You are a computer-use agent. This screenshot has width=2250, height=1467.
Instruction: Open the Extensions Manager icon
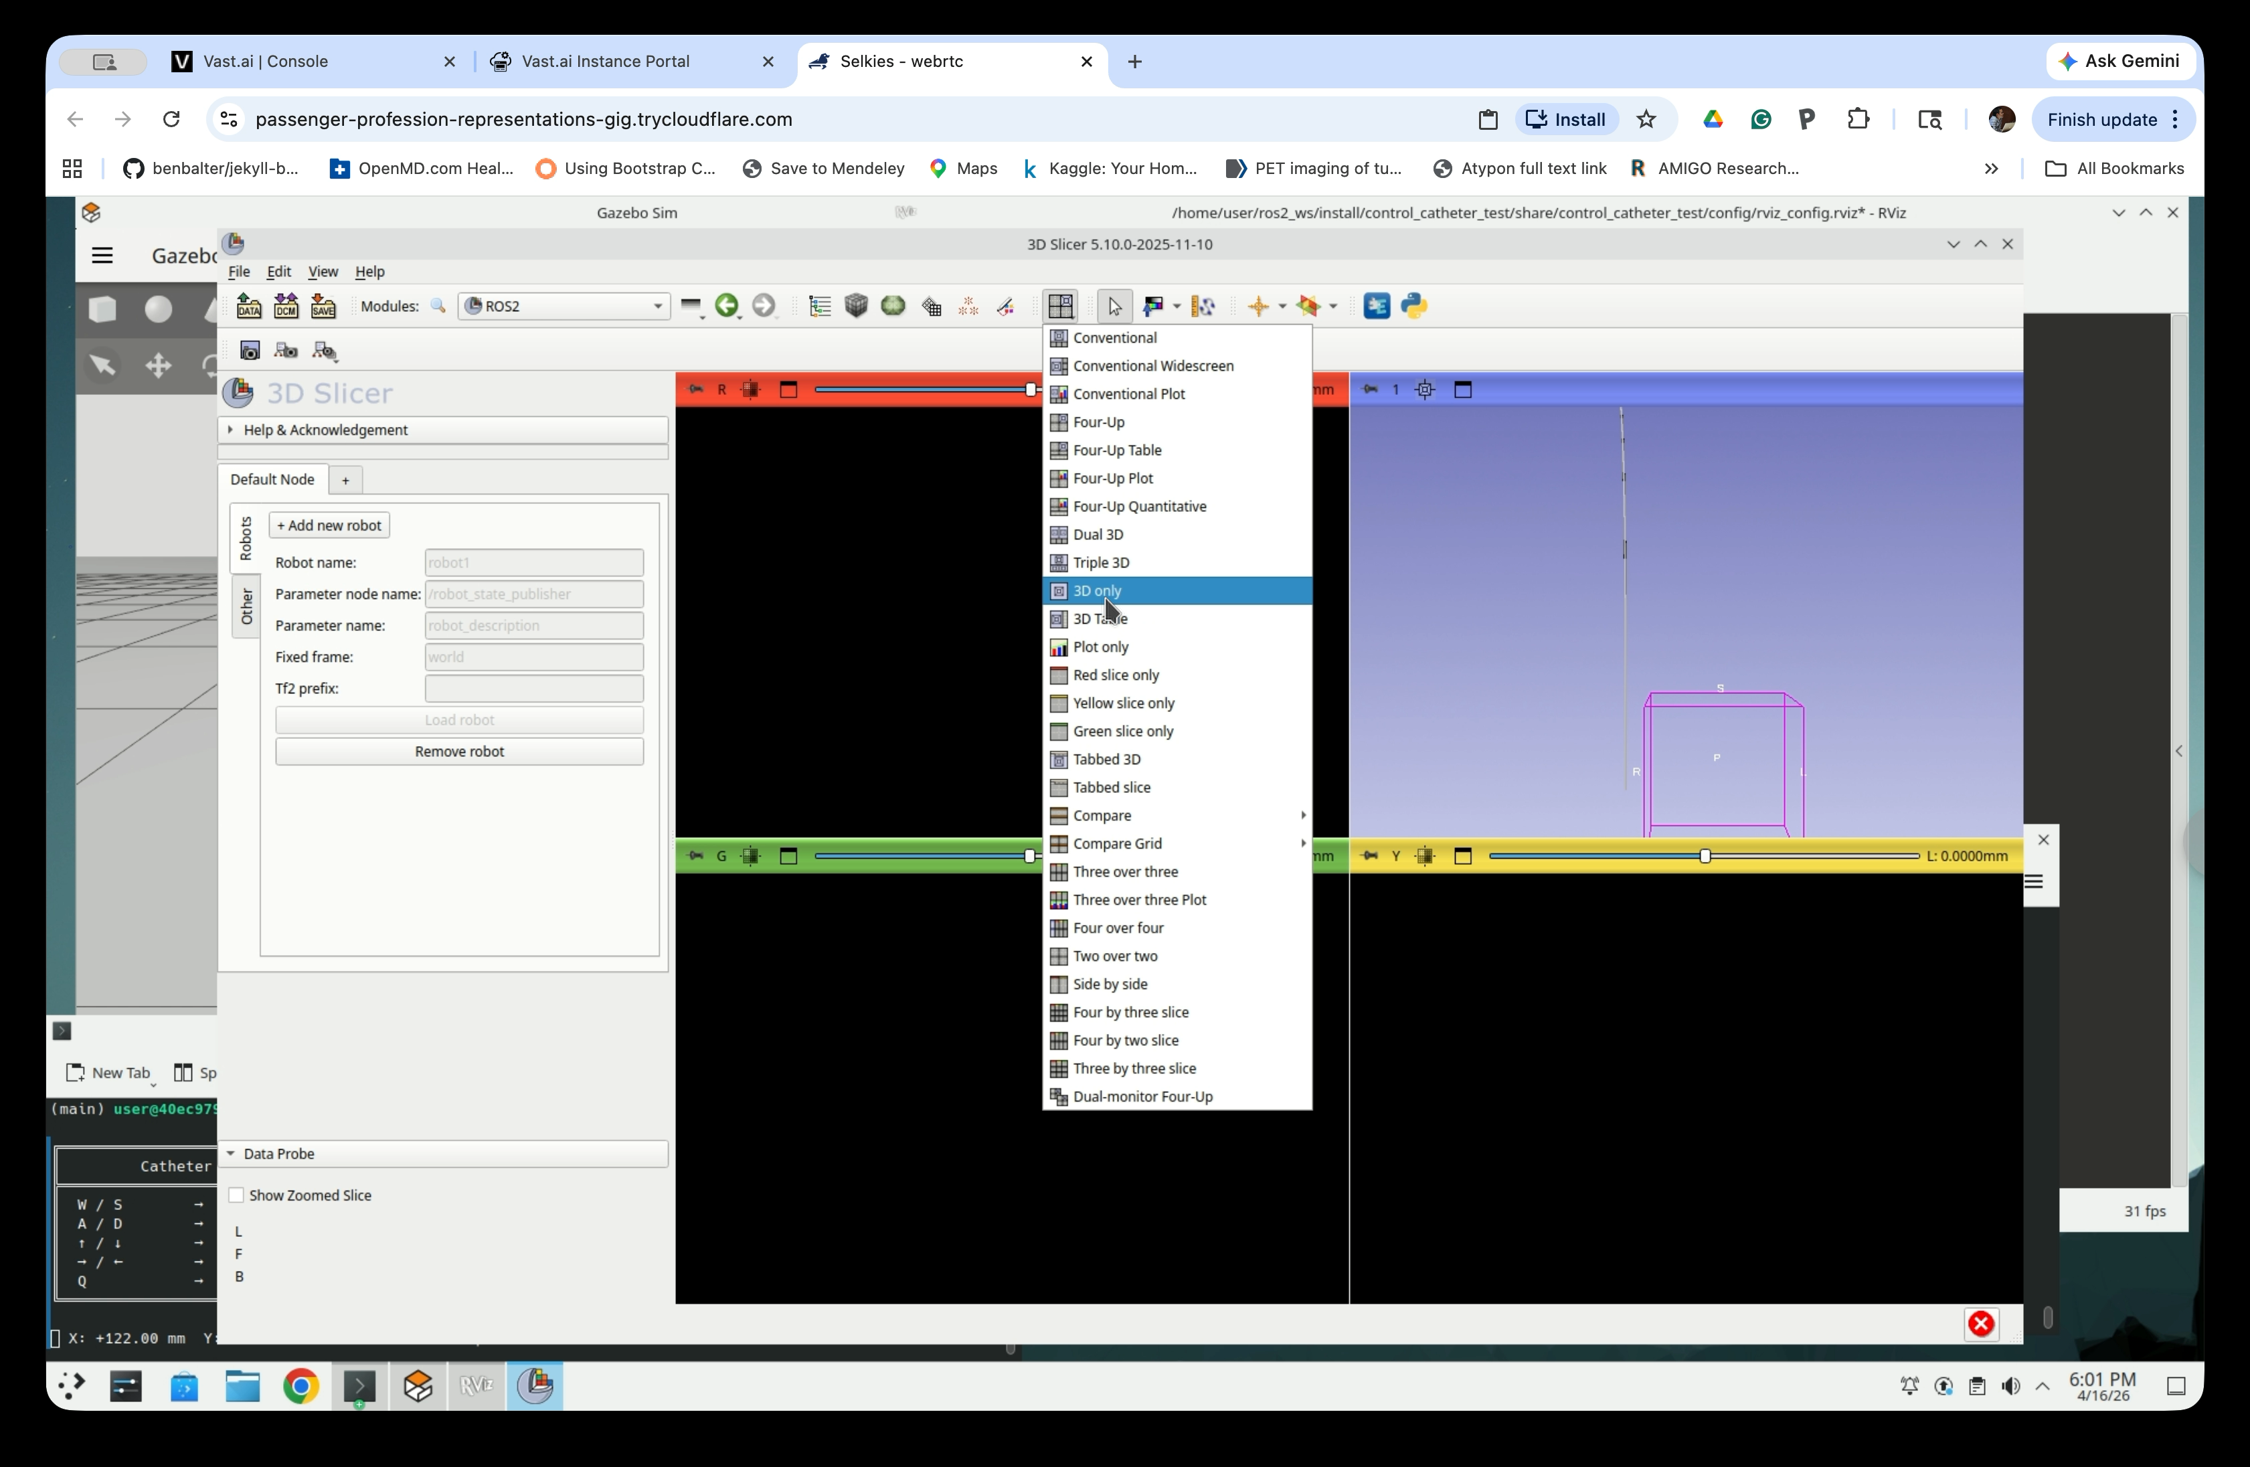(1377, 307)
